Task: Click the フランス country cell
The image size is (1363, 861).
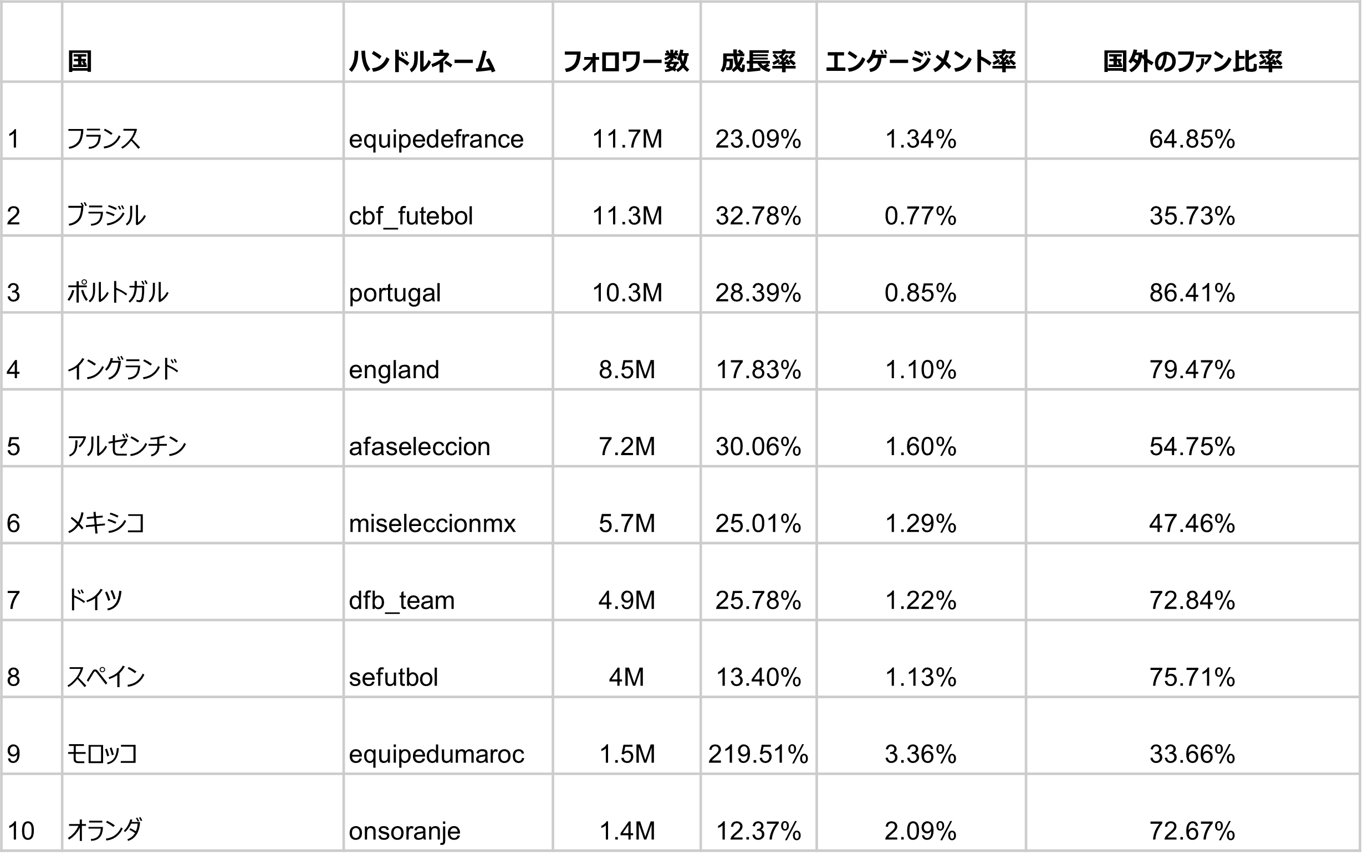Action: [x=203, y=120]
